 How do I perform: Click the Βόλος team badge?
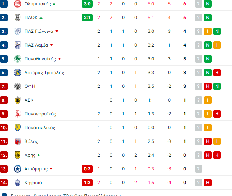[17, 141]
